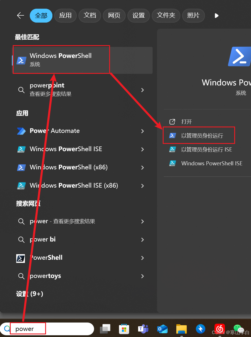Viewport: 251px width, 337px height.
Task: Expand the powertoys suggestion
Action: (142, 276)
